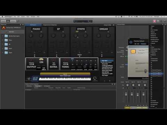Switch to the Assignments & Mappings tab
The width and height of the screenshot is (167, 125).
click(50, 25)
